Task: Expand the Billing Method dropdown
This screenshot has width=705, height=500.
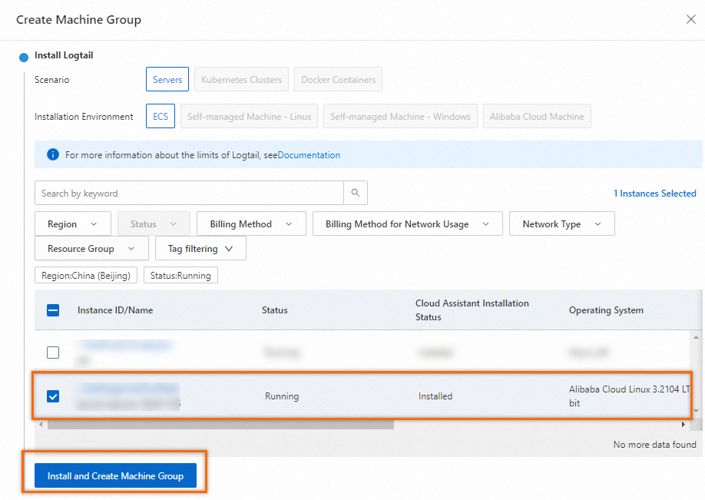Action: click(x=251, y=224)
